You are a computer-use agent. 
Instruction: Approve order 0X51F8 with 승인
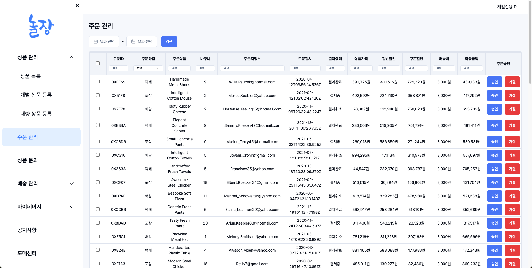[494, 96]
